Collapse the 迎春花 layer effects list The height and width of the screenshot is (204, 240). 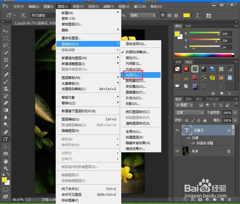(233, 130)
